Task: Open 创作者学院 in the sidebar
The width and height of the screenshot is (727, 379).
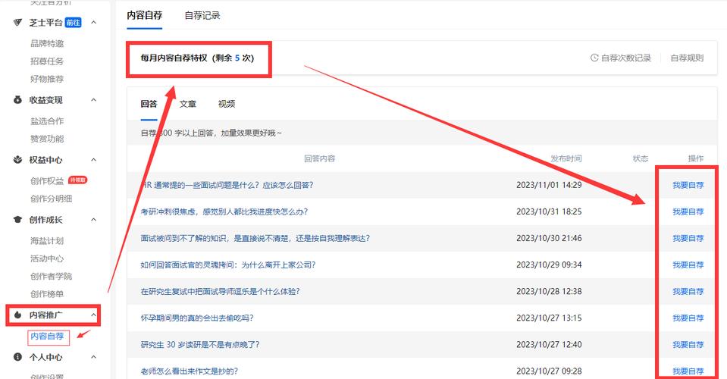Action: [x=51, y=276]
